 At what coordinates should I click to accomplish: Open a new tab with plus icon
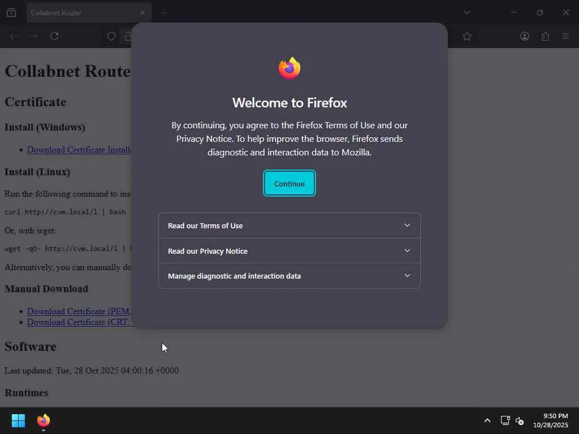pos(164,14)
